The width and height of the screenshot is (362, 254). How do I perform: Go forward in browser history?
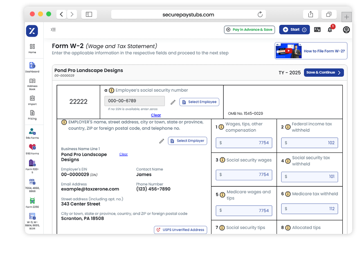[72, 14]
